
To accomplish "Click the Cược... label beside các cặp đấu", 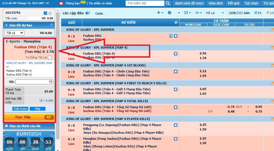I will pyautogui.click(x=100, y=13).
